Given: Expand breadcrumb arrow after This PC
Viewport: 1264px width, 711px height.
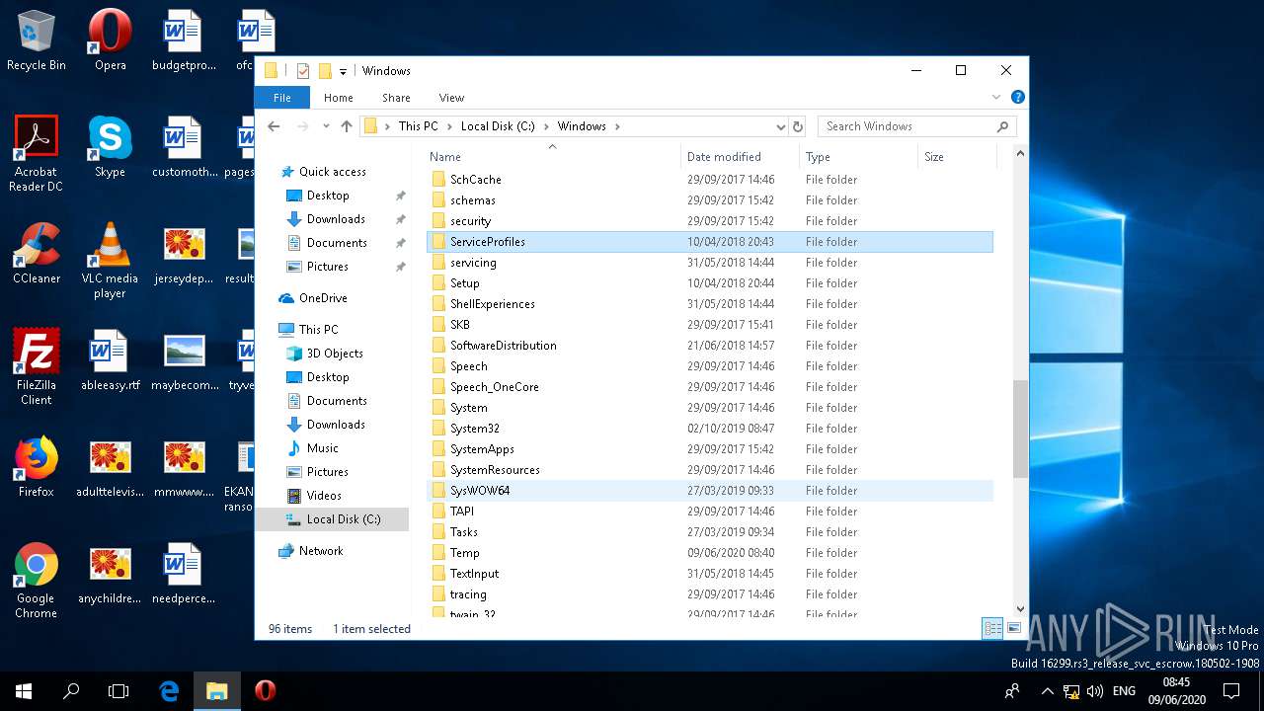Looking at the screenshot, I should (x=449, y=126).
